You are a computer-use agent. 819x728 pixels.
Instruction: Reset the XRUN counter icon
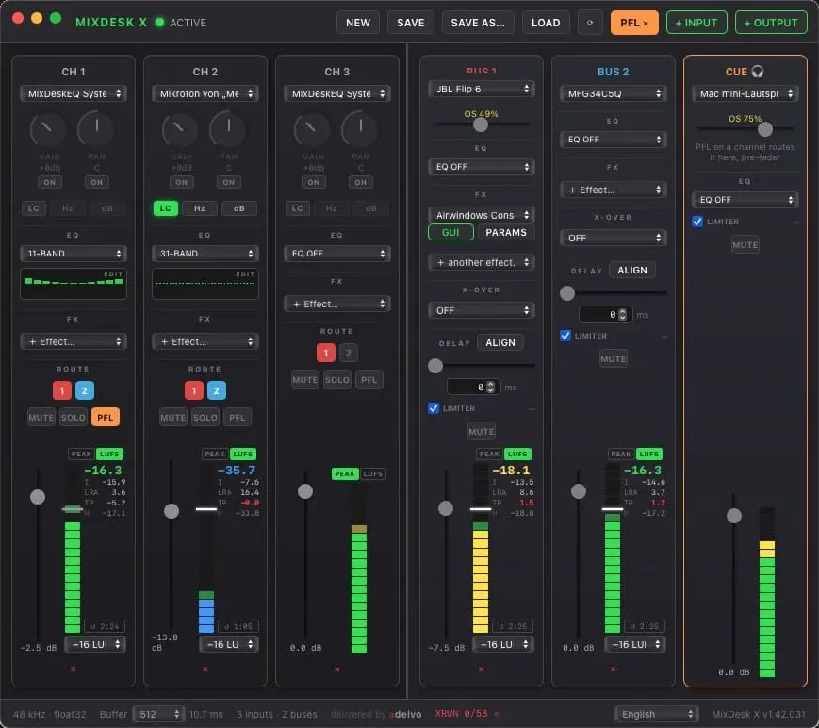point(497,714)
